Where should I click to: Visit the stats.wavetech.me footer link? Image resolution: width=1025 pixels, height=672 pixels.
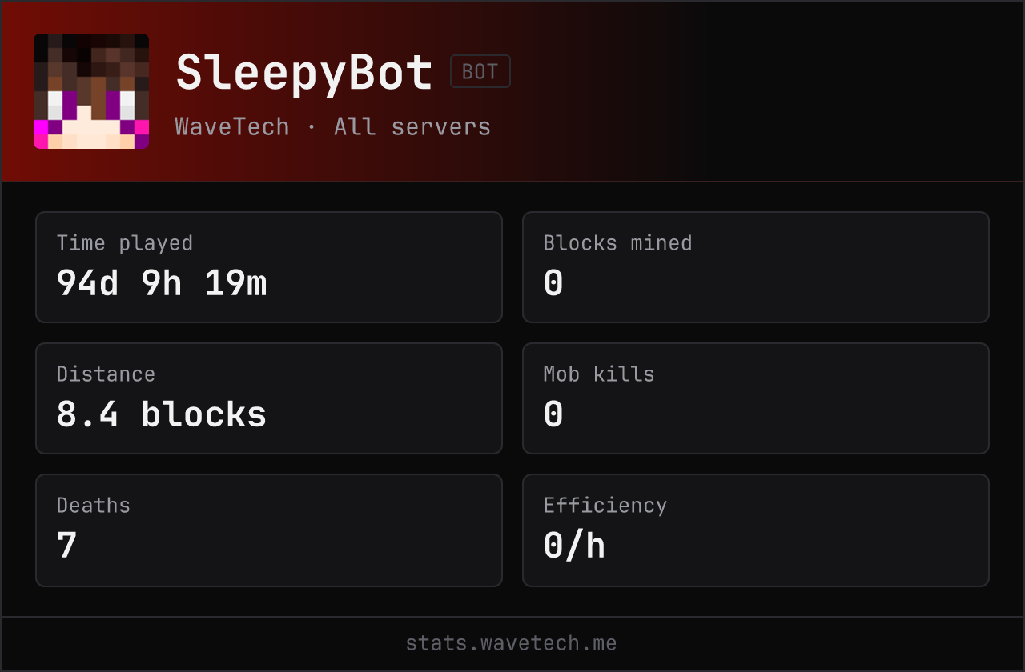coord(512,643)
